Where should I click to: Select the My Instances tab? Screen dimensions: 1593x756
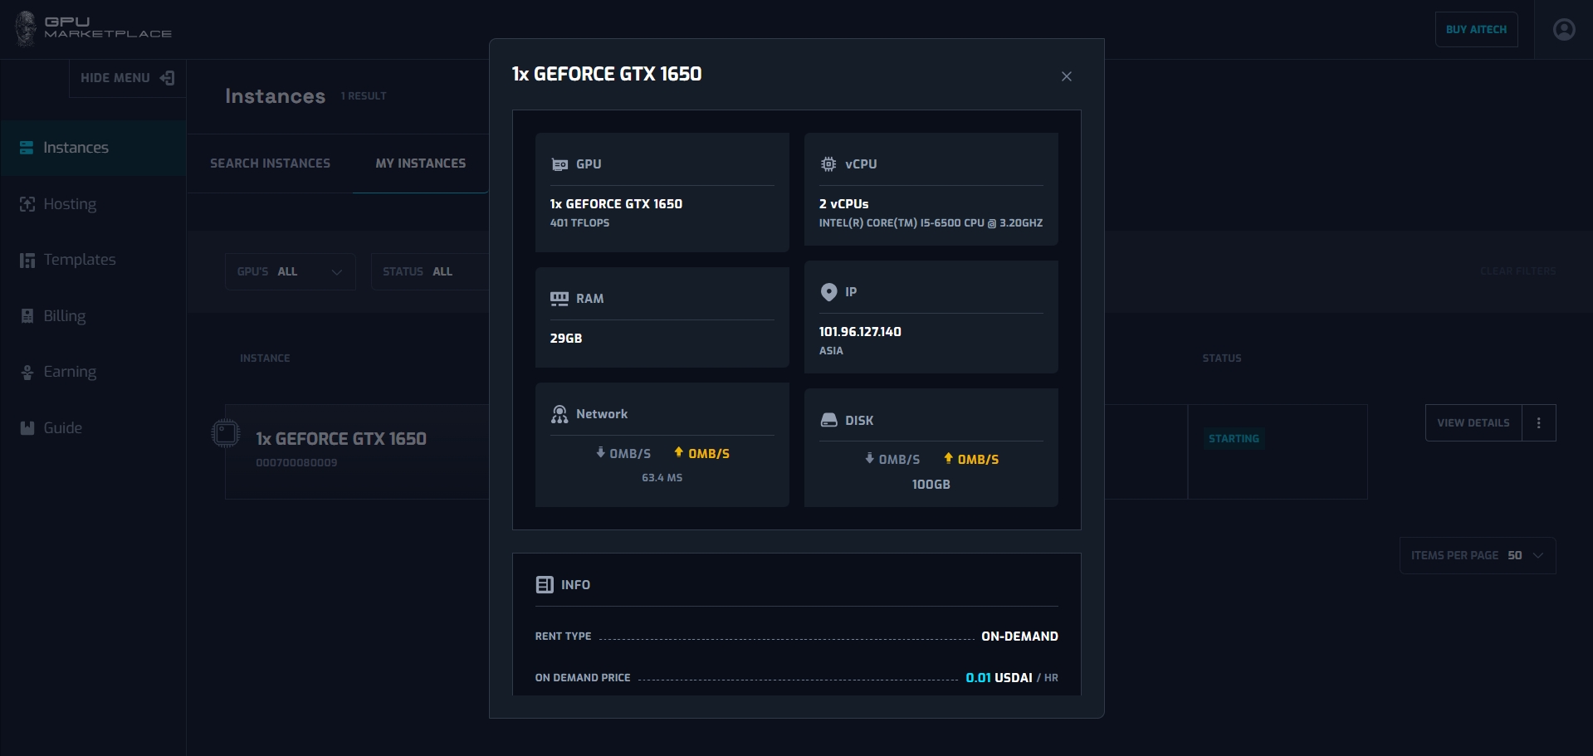click(420, 163)
